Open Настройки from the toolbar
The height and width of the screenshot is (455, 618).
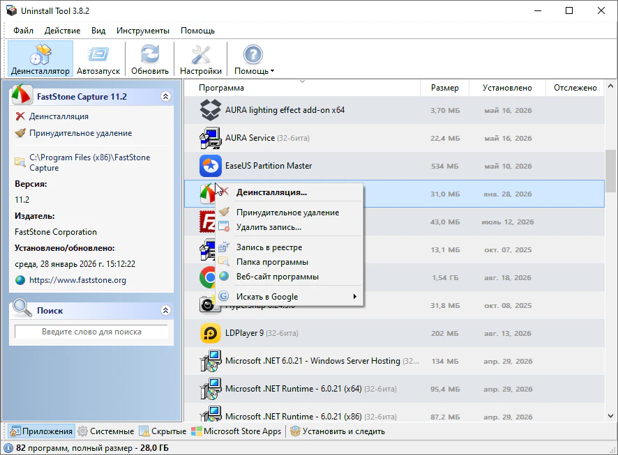201,59
